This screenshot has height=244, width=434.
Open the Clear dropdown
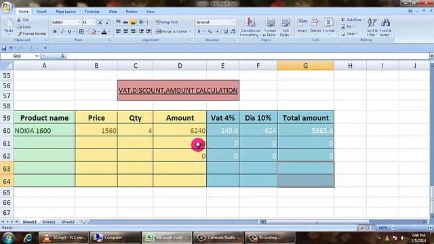(x=349, y=34)
